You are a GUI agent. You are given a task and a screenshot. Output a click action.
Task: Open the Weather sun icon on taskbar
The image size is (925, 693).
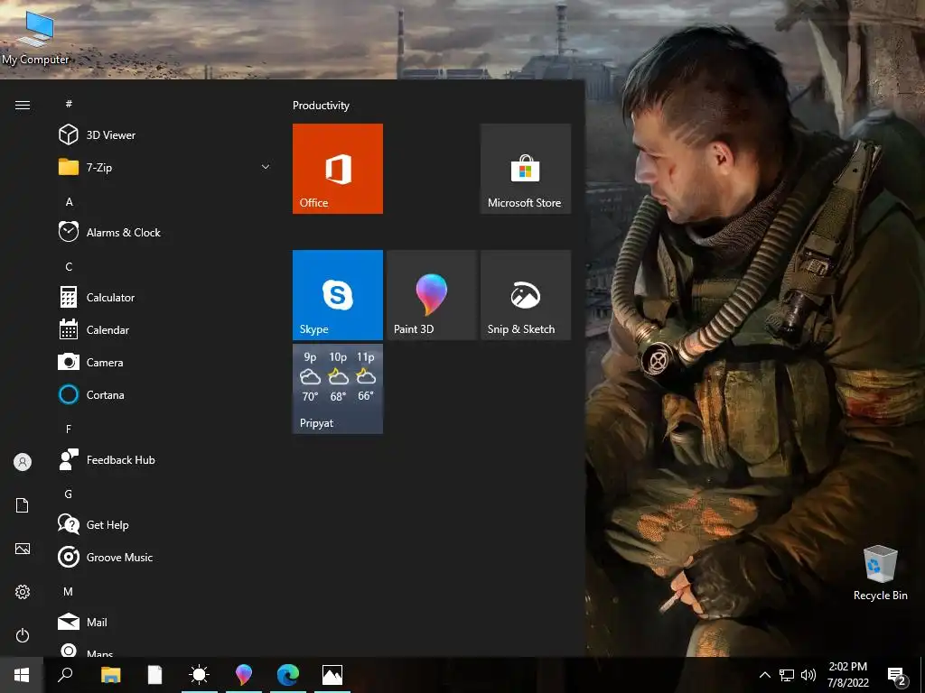[x=200, y=675]
